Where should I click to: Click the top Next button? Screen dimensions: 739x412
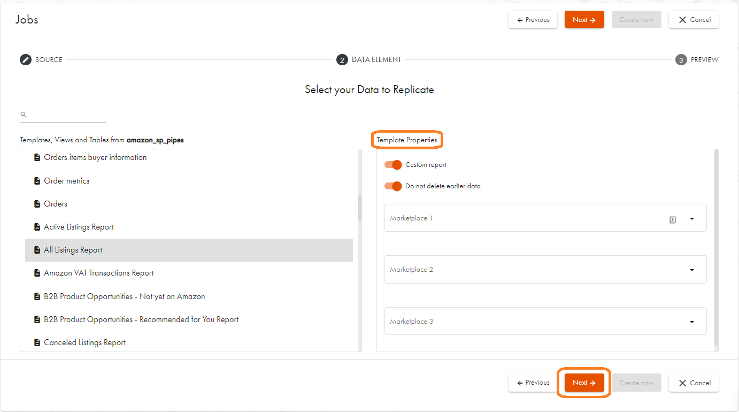point(584,20)
